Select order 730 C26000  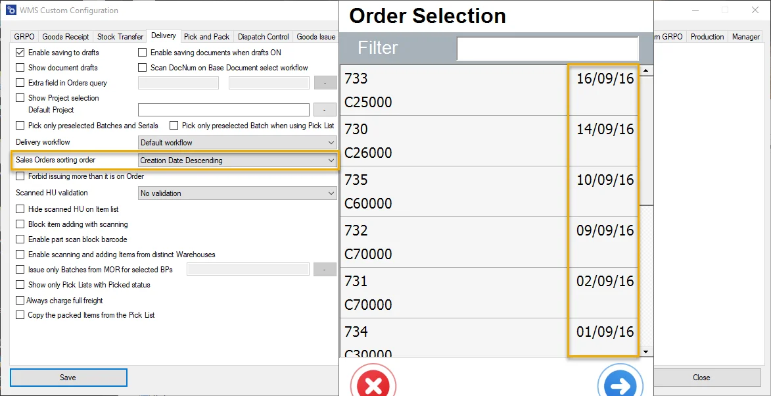[489, 141]
